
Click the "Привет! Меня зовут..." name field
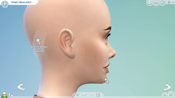point(22,2)
